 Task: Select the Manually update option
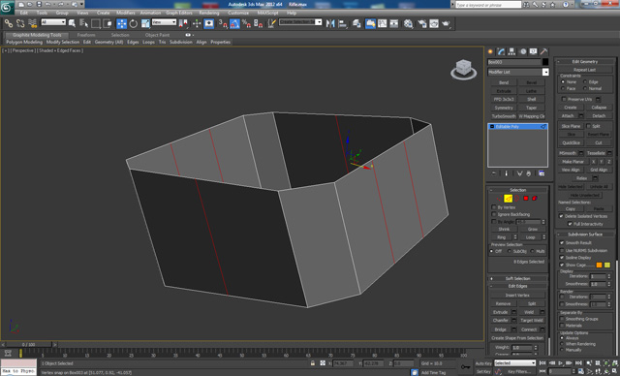[x=562, y=350]
